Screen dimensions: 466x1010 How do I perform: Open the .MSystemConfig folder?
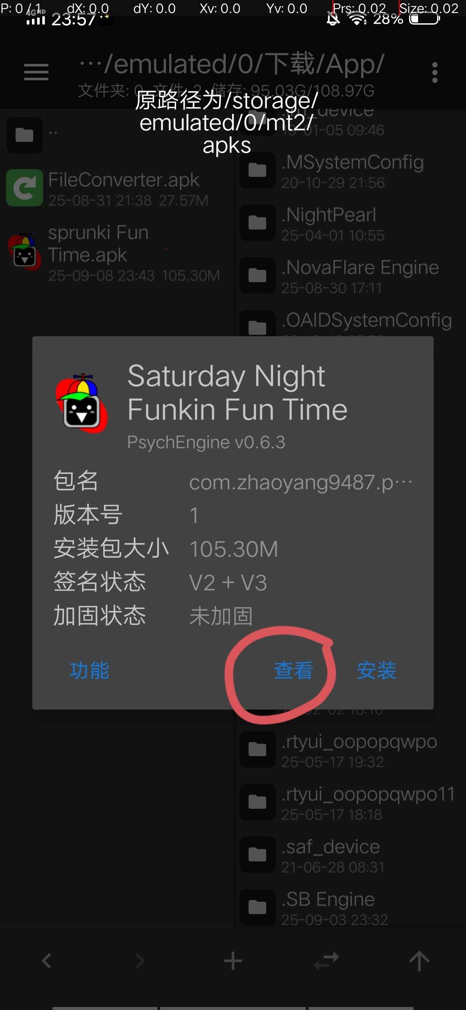pyautogui.click(x=349, y=170)
